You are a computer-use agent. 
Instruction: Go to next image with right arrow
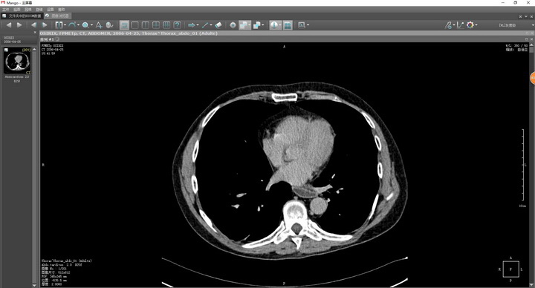19,25
